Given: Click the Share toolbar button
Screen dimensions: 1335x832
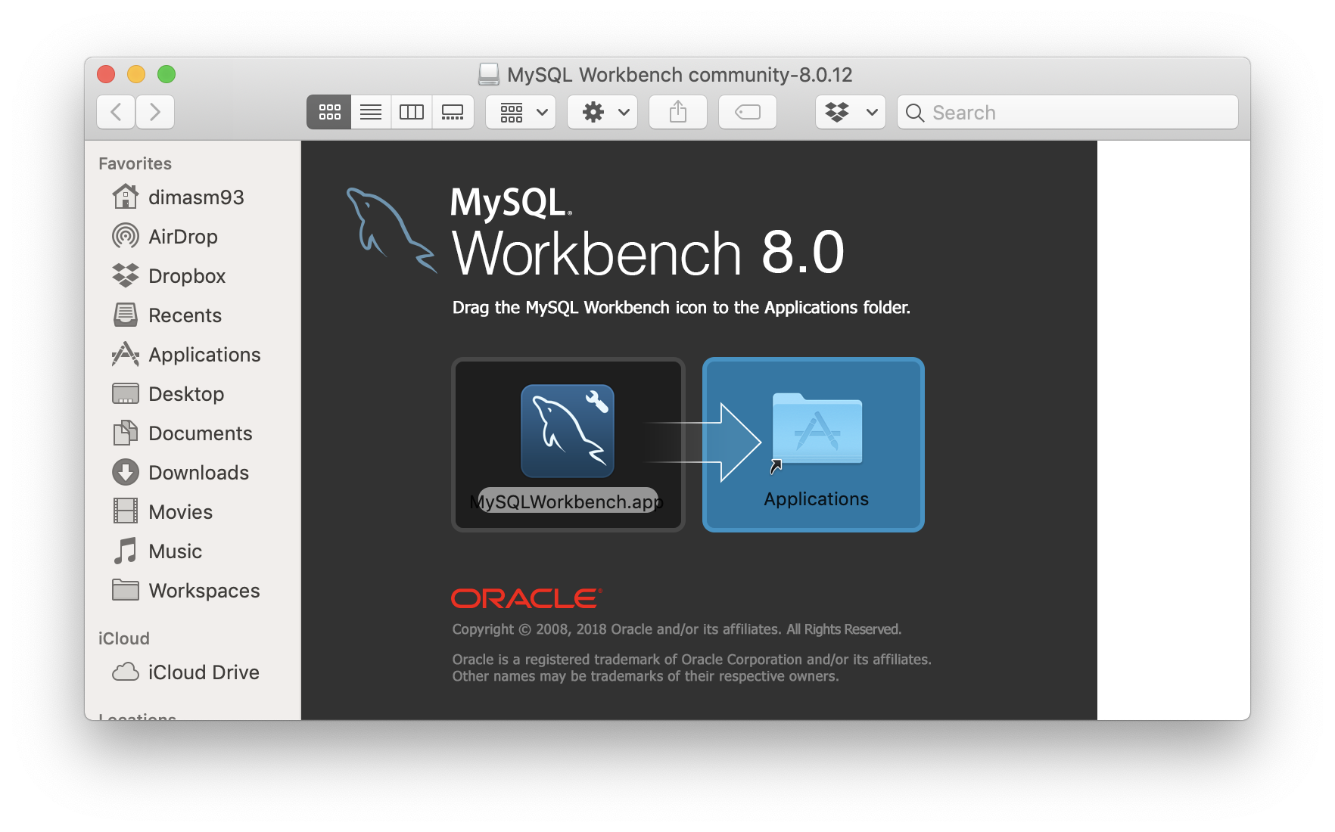Looking at the screenshot, I should coord(678,112).
